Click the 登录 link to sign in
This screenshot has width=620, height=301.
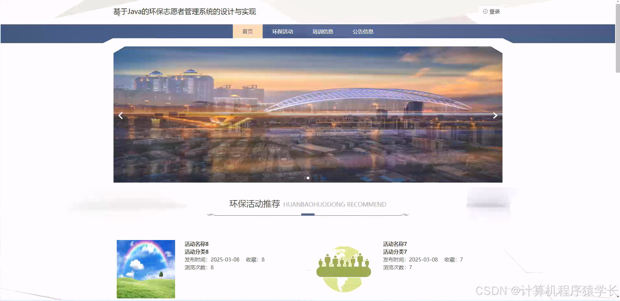point(494,11)
